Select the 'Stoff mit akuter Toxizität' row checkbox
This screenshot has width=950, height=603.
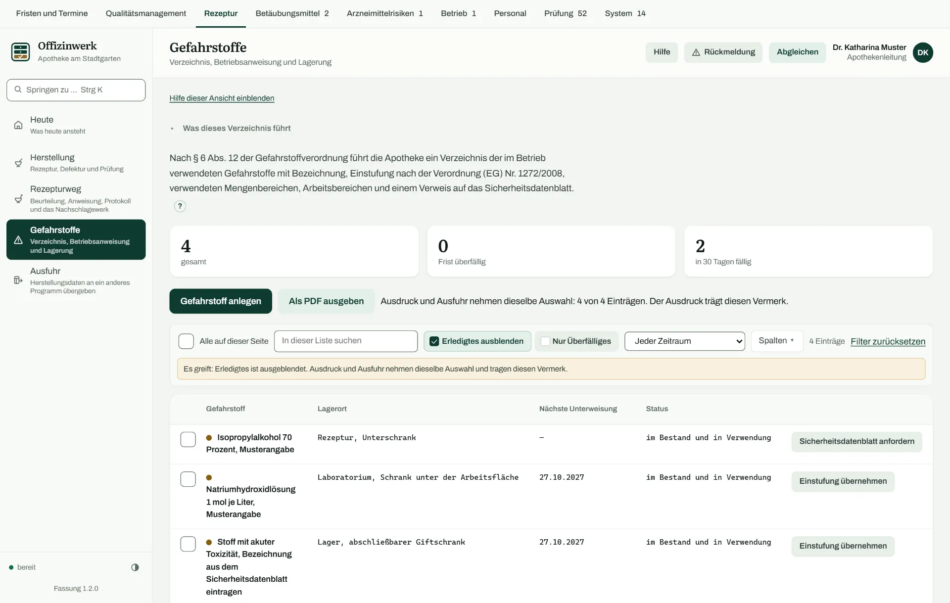[x=188, y=544]
